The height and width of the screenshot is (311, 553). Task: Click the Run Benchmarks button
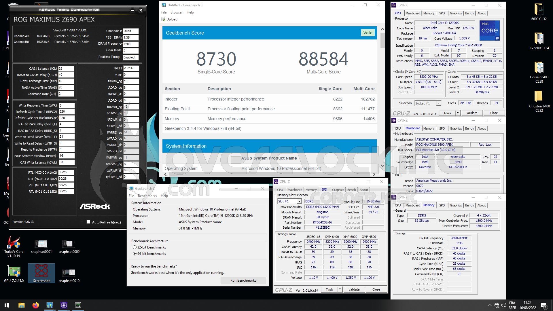243,280
